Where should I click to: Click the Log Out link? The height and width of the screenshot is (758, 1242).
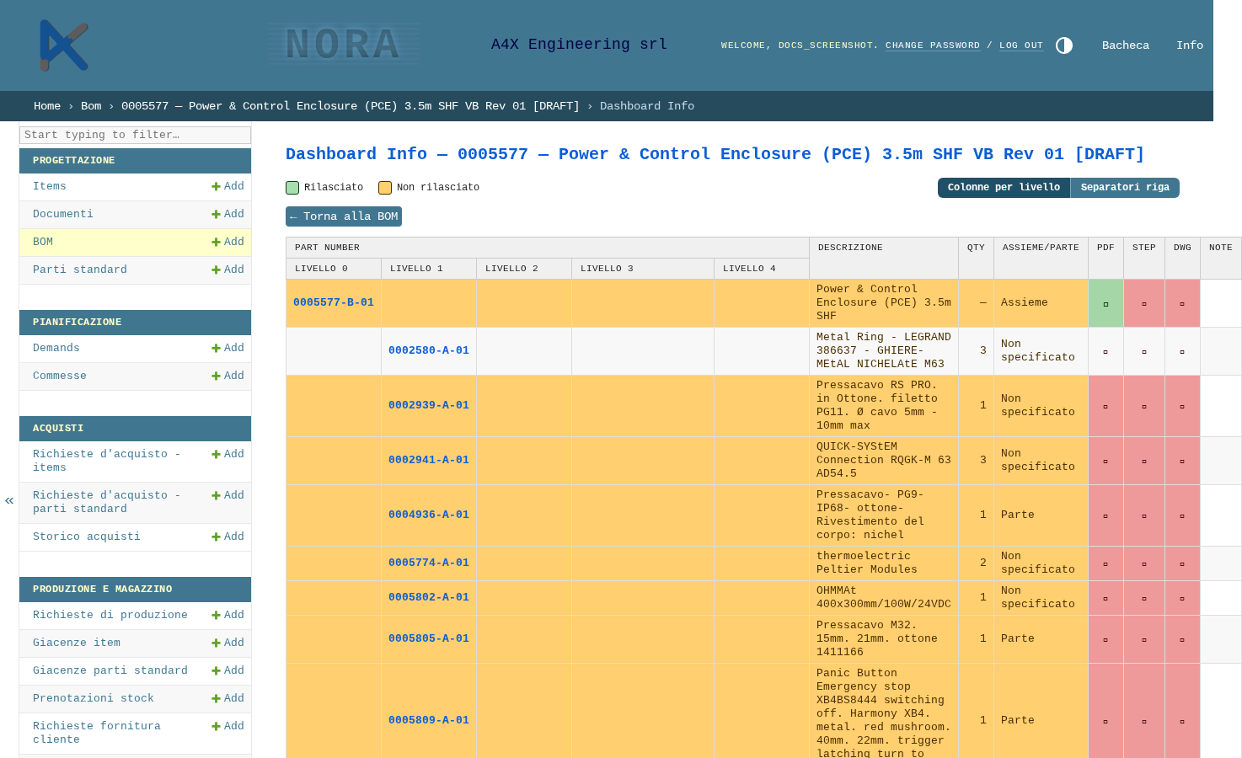coord(1021,45)
